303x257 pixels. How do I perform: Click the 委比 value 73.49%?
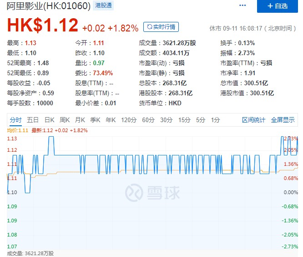(103, 73)
